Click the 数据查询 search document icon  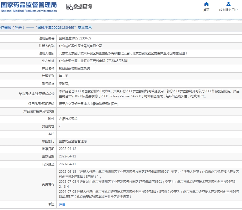point(69,7)
